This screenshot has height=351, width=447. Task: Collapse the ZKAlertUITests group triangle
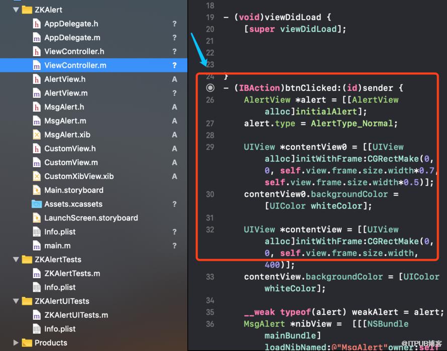(16, 301)
